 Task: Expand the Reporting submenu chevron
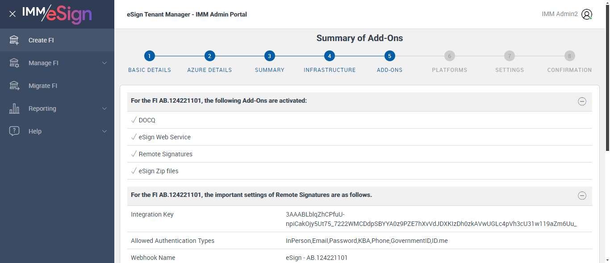pos(104,109)
